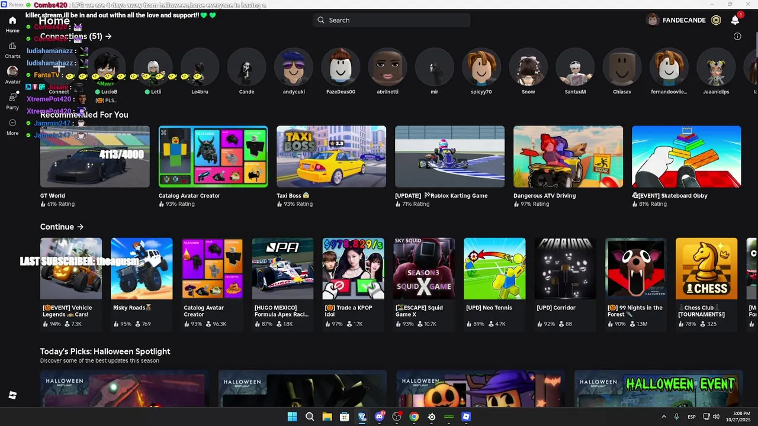The width and height of the screenshot is (758, 426).
Task: Open the Halloween Event spotlight banner
Action: point(659,389)
